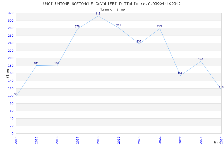Image resolution: width=224 pixels, height=145 pixels.
Task: Click the x-axis year label 2024
Action: 222,140
